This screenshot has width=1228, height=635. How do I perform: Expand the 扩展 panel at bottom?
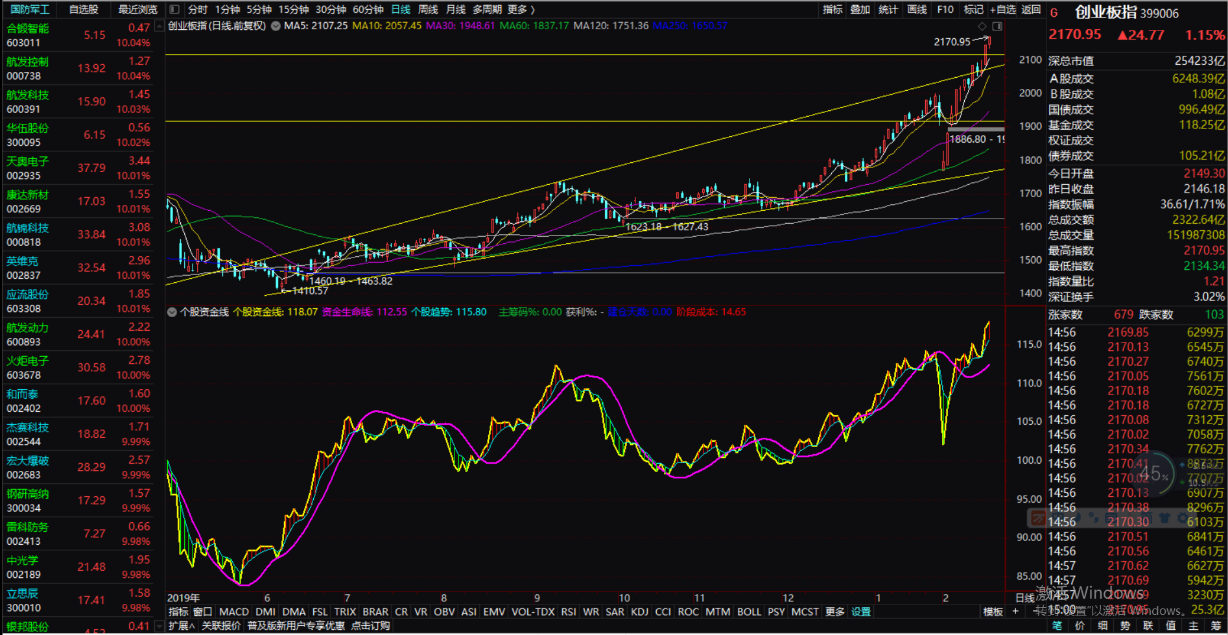[182, 626]
